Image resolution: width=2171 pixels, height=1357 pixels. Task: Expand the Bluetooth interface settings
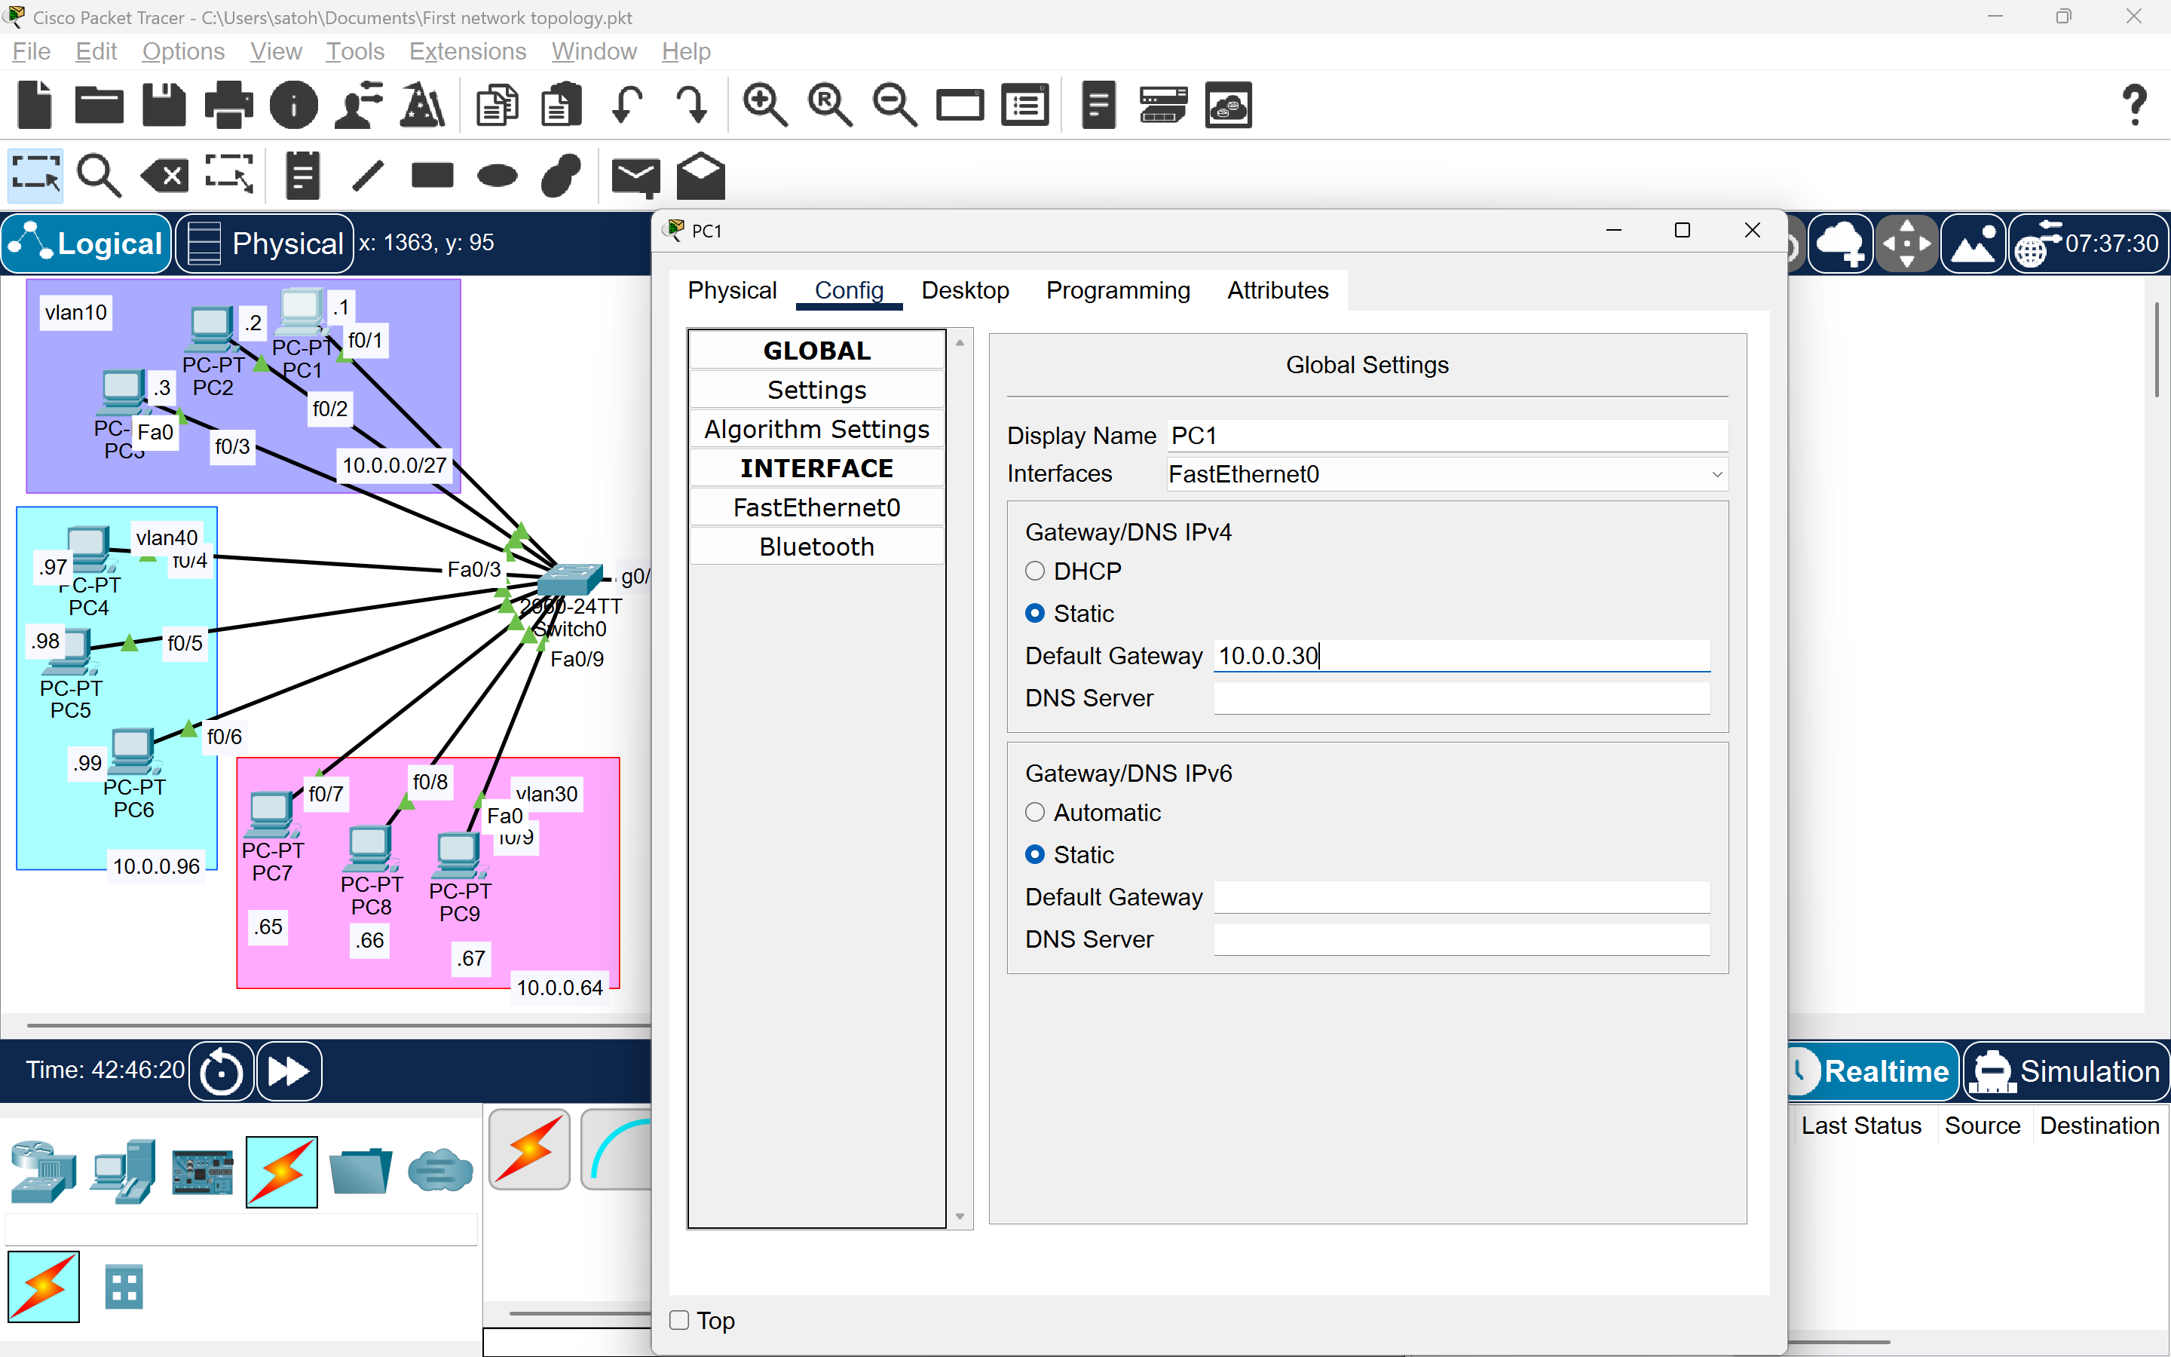[816, 546]
